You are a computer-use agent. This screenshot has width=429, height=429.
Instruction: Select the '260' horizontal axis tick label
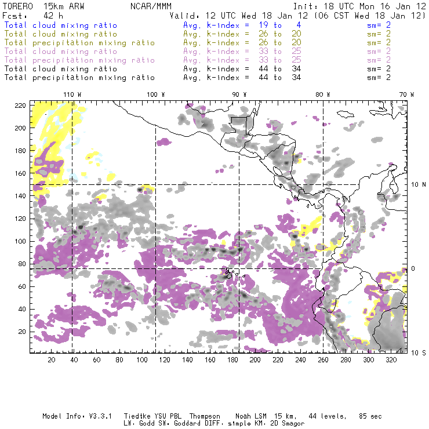pos(323,360)
